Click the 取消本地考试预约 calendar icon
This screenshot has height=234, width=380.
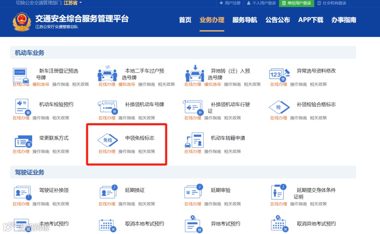108,225
